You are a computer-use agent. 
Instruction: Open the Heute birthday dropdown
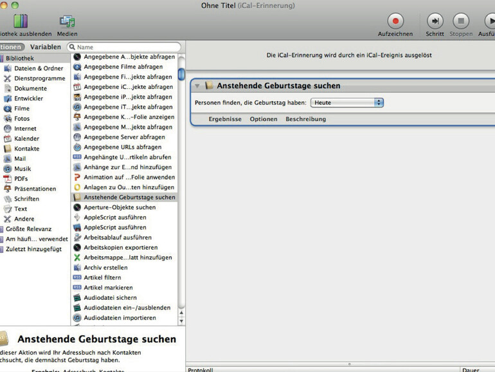click(x=346, y=102)
